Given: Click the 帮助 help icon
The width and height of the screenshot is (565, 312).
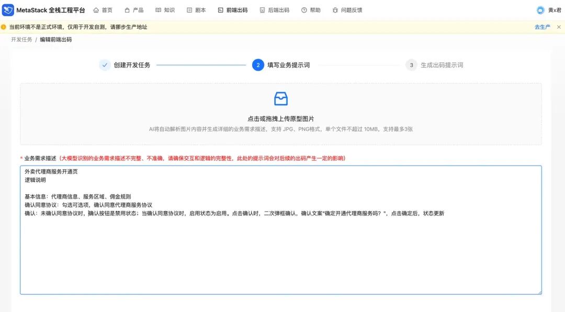Looking at the screenshot, I should [304, 9].
